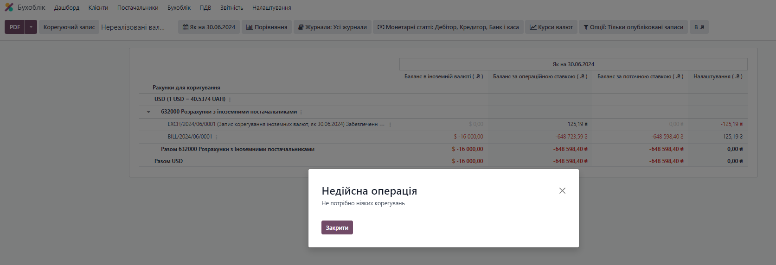Open the Дашборд menu
The image size is (776, 265).
[x=67, y=8]
